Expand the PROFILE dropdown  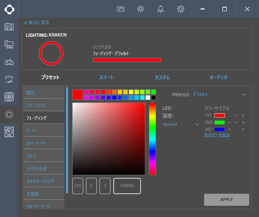click(244, 95)
